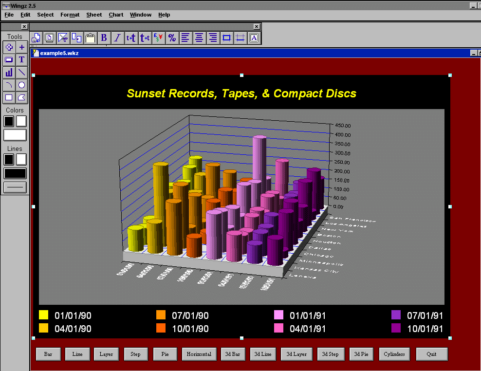The height and width of the screenshot is (371, 481).
Task: Click the Quit button
Action: (431, 354)
